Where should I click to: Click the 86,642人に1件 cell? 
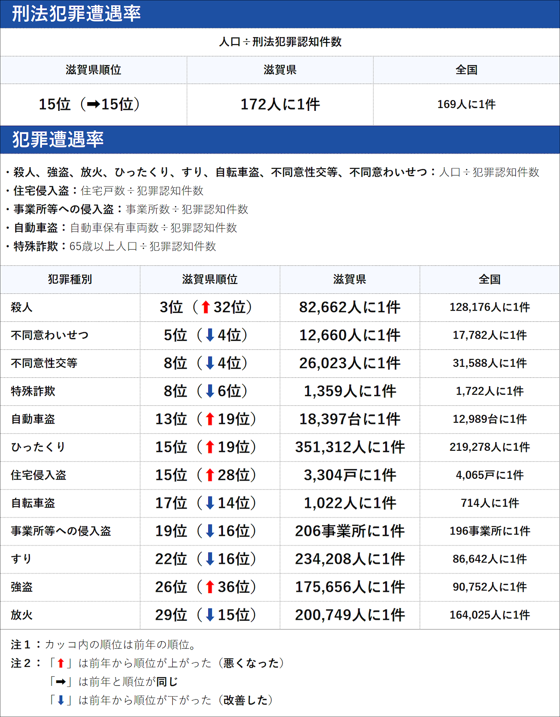(x=490, y=559)
